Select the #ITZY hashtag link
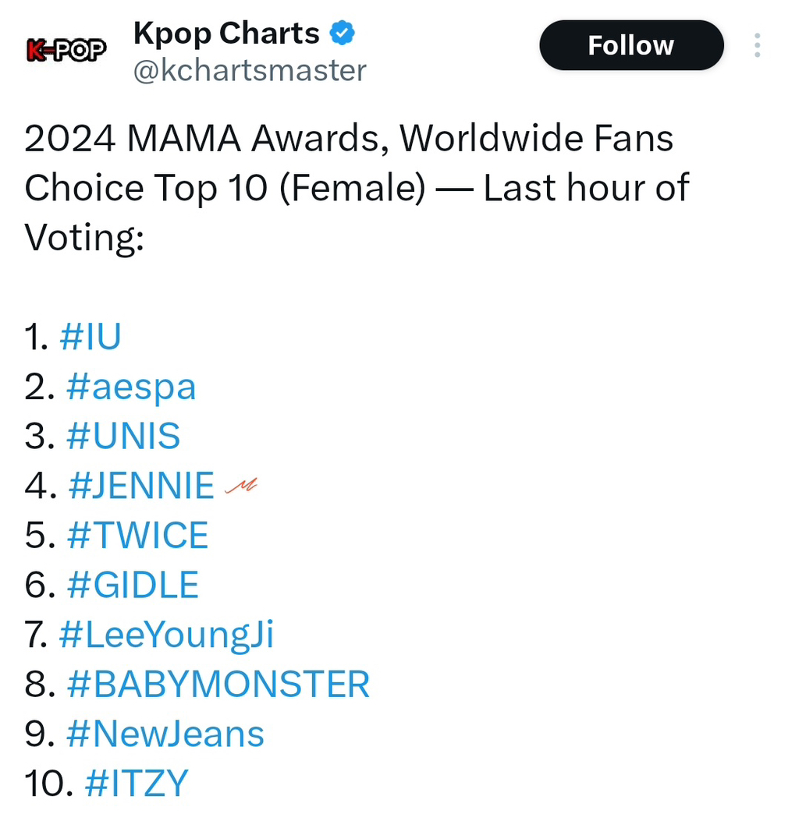The height and width of the screenshot is (814, 799). [136, 783]
